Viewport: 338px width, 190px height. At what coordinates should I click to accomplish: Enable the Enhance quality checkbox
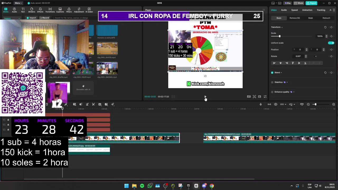272,92
